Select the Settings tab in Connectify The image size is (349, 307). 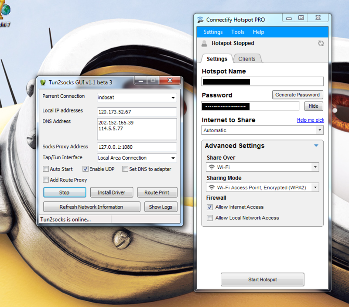[x=217, y=59]
